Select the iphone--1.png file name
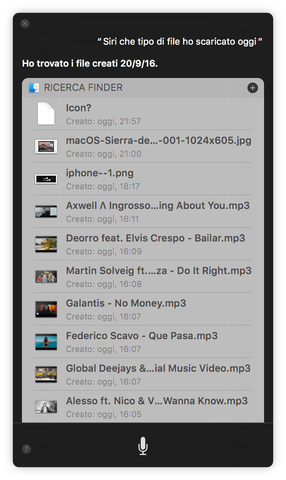The image size is (286, 480). [100, 173]
